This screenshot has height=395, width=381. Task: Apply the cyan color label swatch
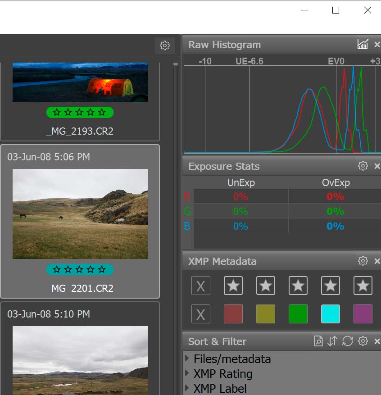pyautogui.click(x=331, y=314)
